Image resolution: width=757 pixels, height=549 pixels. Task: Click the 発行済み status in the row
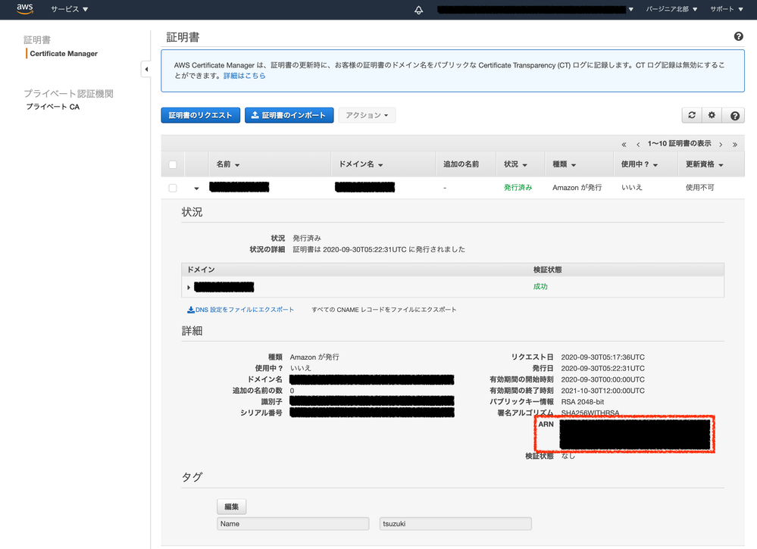pyautogui.click(x=518, y=188)
